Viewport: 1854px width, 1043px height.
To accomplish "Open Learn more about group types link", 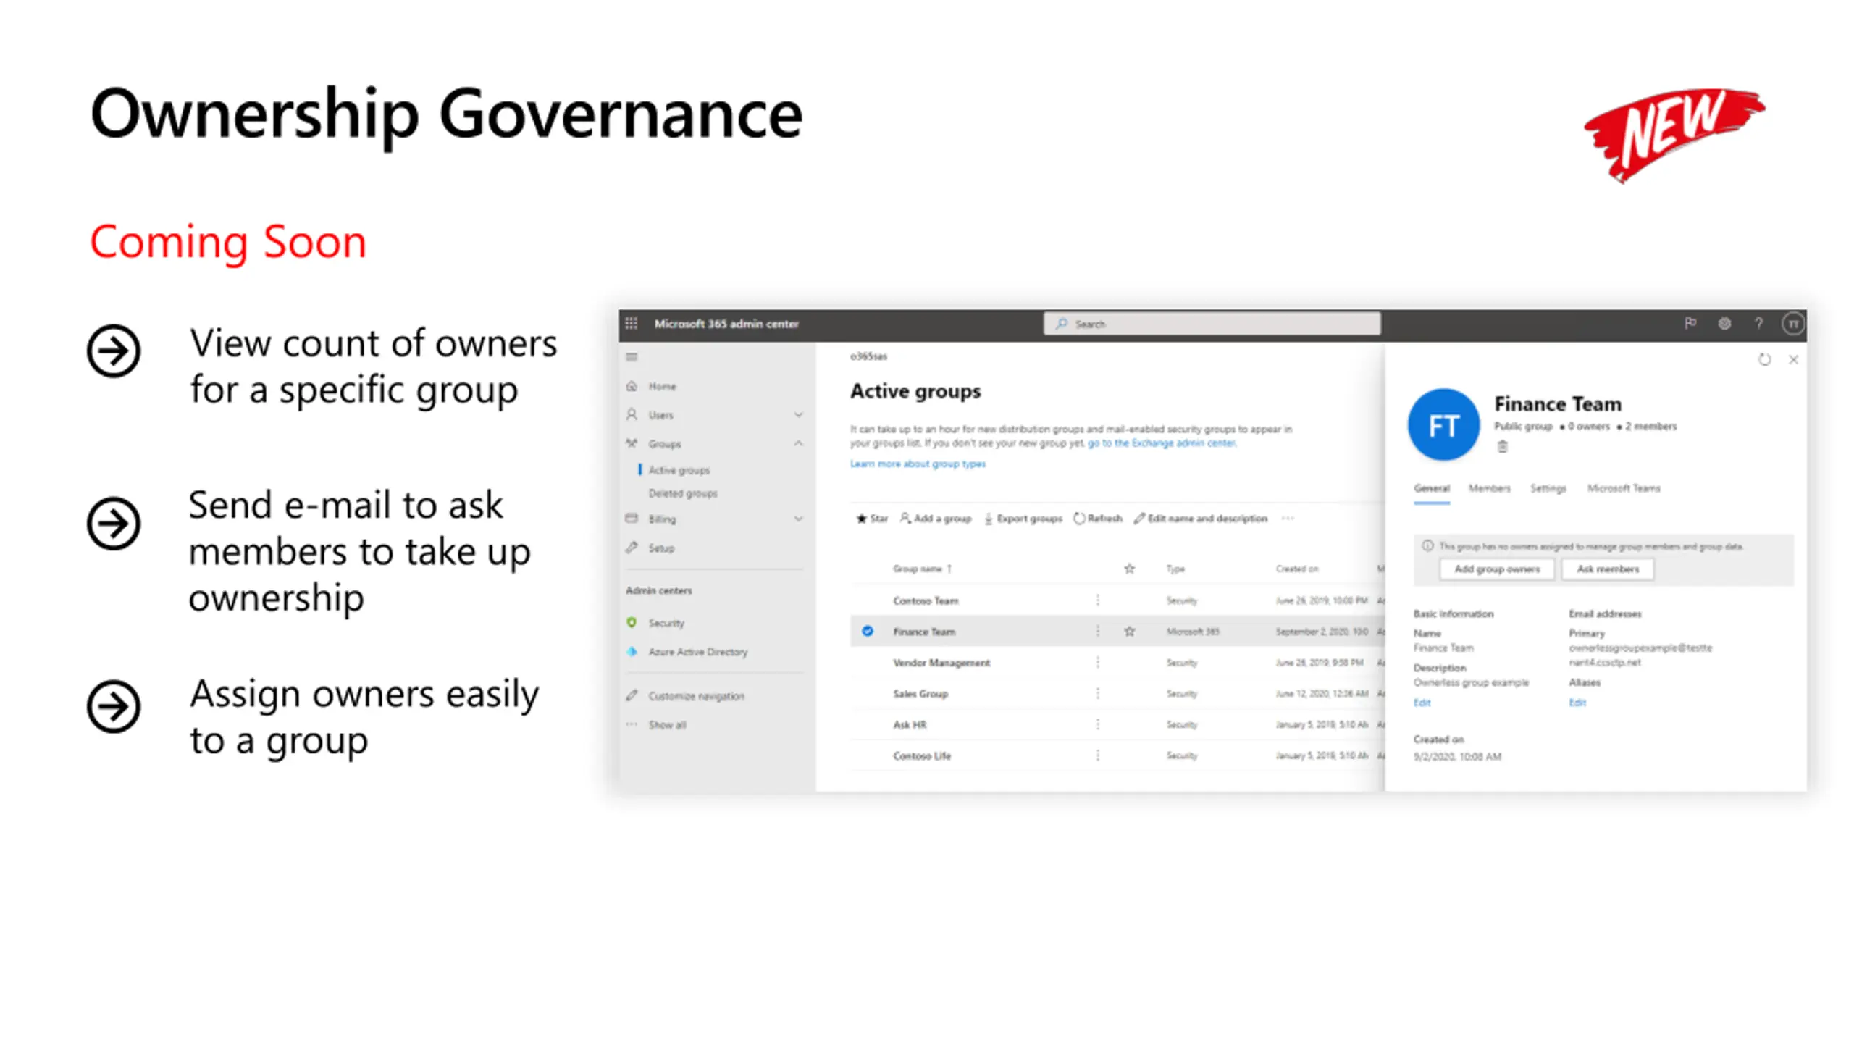I will pos(918,464).
